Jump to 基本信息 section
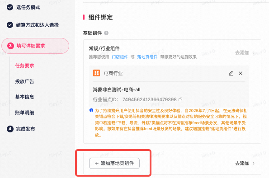This screenshot has height=178, width=269. tap(24, 97)
